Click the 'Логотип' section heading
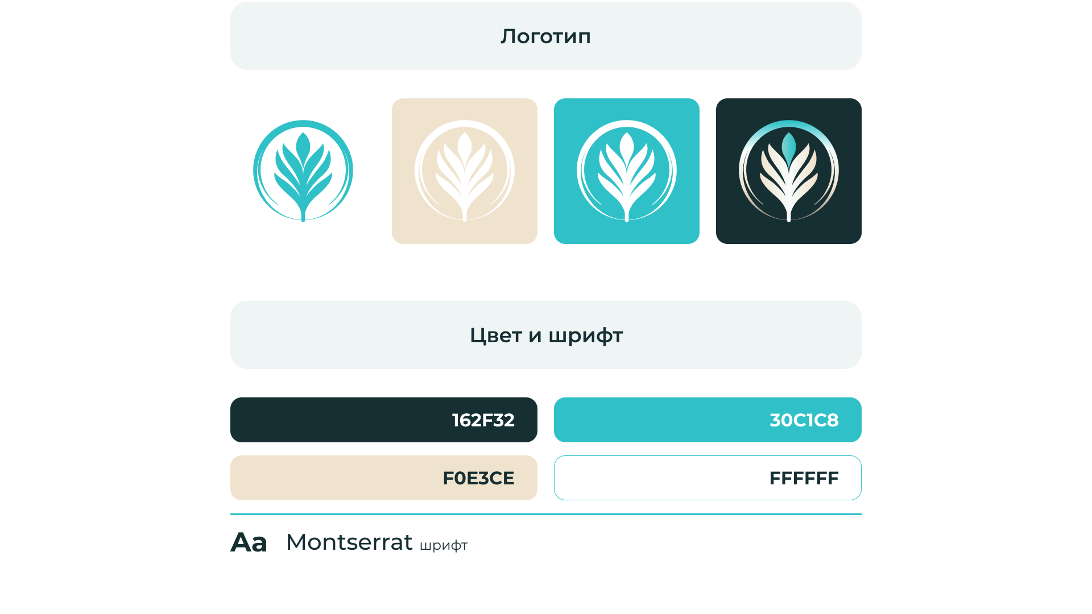 click(545, 36)
